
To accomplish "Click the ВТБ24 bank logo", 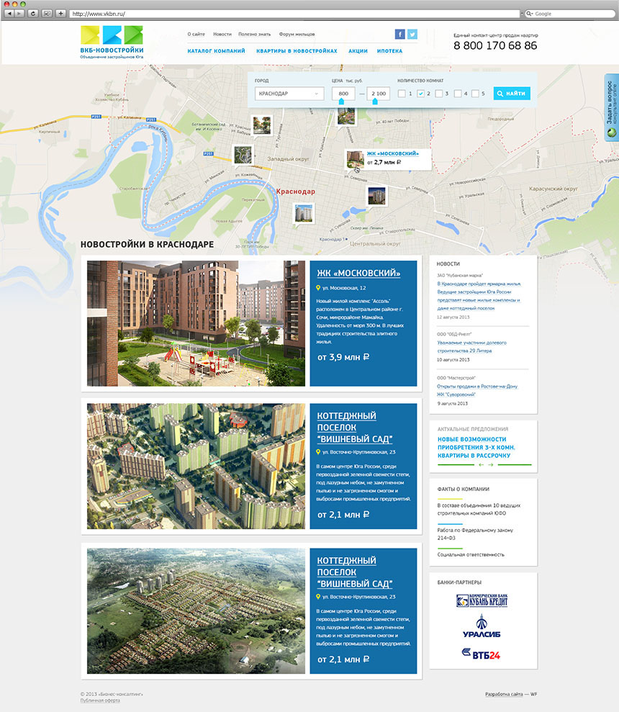I will pyautogui.click(x=481, y=654).
